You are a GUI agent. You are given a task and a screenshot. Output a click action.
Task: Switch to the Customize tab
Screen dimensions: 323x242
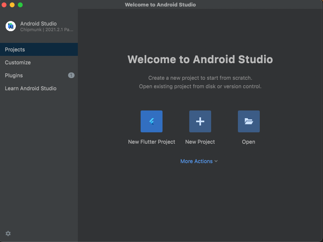tap(39, 62)
